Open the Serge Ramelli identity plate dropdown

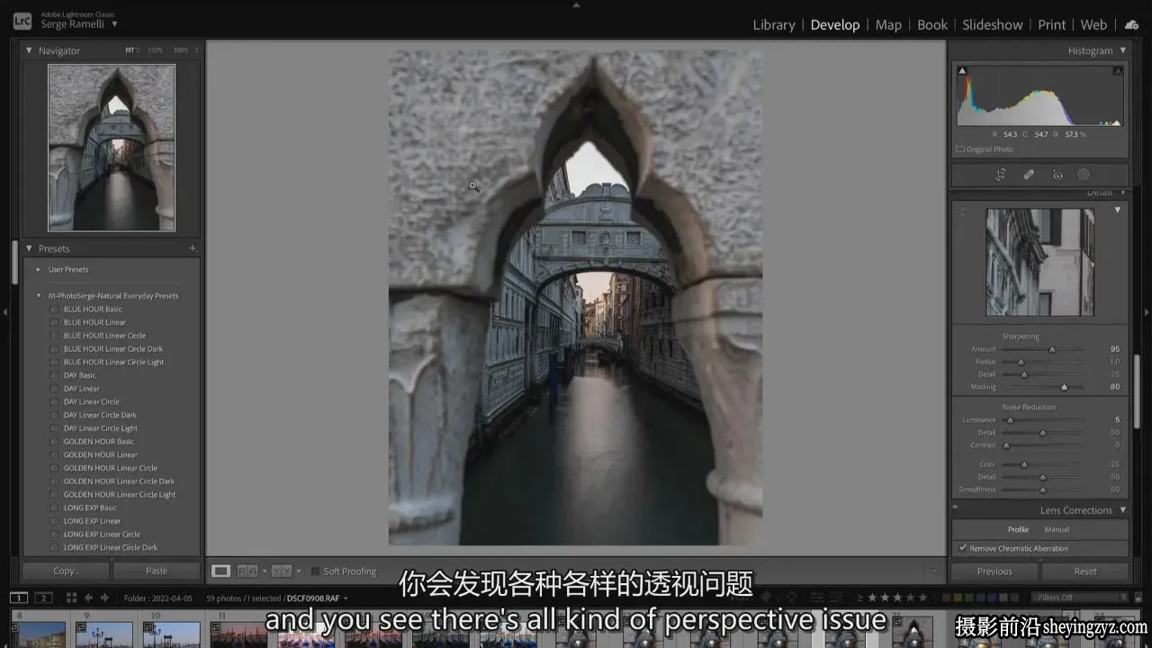coord(114,24)
